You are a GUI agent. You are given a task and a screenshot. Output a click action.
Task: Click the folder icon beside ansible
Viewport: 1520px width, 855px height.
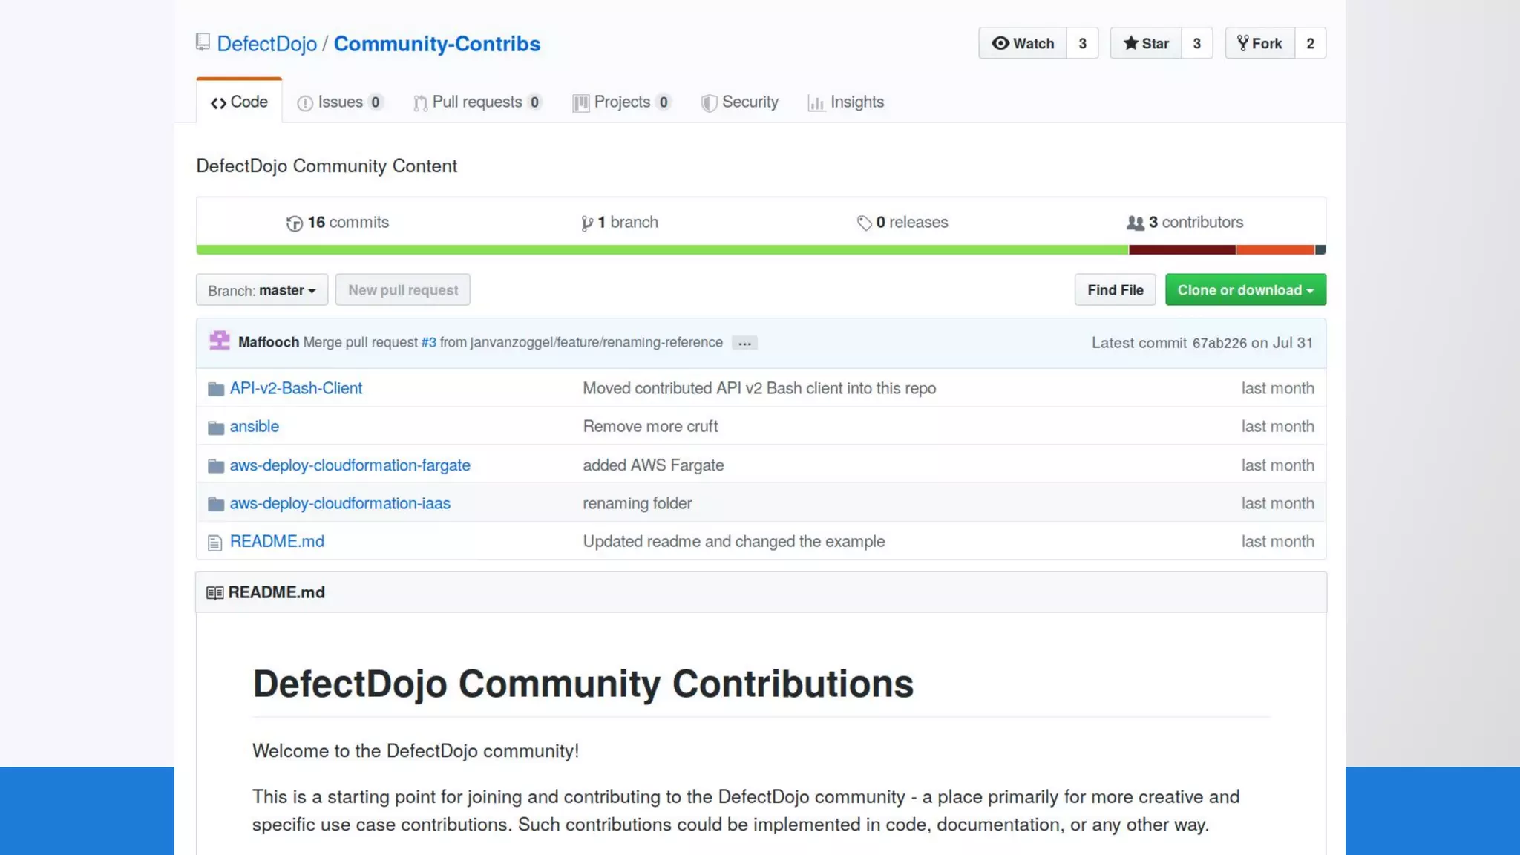point(216,427)
